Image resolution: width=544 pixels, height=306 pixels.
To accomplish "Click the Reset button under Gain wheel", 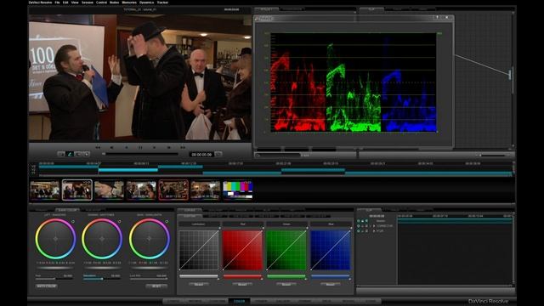I will tap(156, 286).
